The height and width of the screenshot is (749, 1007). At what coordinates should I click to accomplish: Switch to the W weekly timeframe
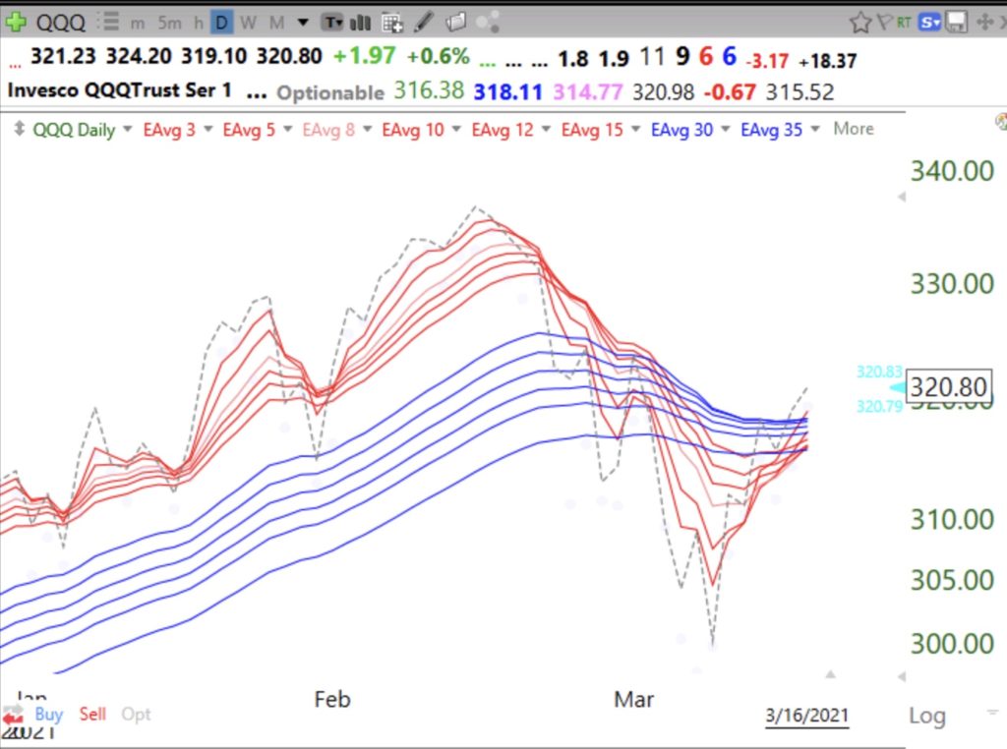tap(248, 24)
